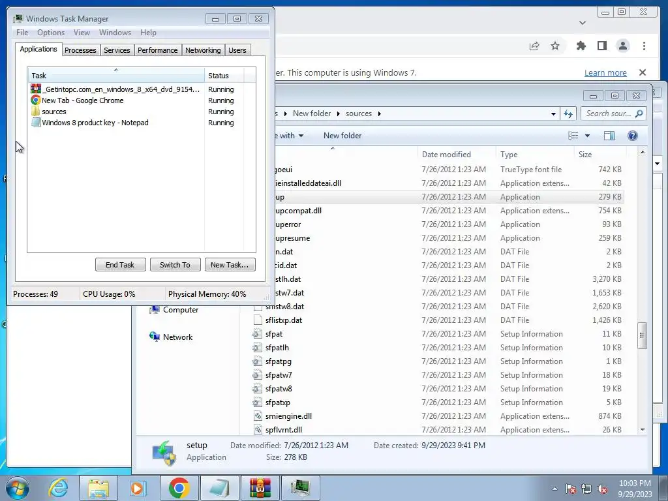Dismiss the Chrome Windows 7 notification bar
The height and width of the screenshot is (501, 668).
pos(643,72)
